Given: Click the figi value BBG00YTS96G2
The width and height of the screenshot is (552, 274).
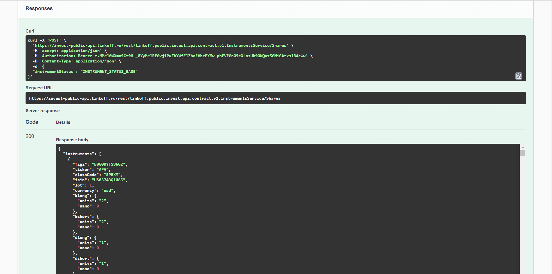Looking at the screenshot, I should point(109,164).
